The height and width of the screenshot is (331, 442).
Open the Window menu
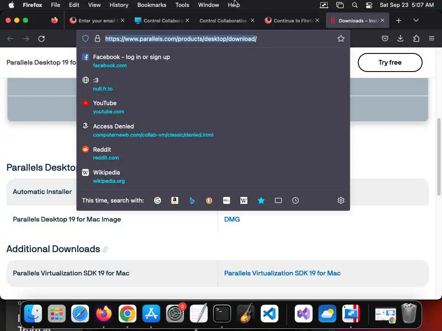[208, 5]
